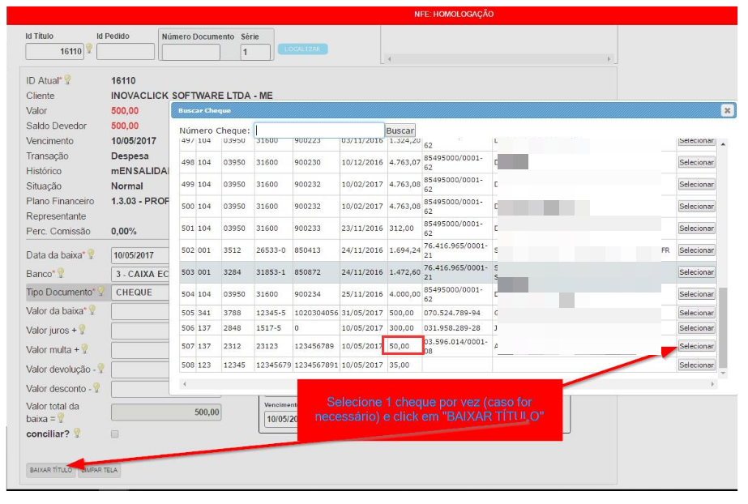Click the lightbulb icon next to ID Atual
The width and height of the screenshot is (748, 504).
[68, 80]
